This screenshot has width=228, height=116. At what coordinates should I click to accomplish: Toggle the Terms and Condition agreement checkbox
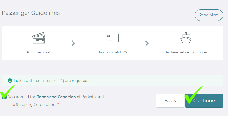[4, 97]
